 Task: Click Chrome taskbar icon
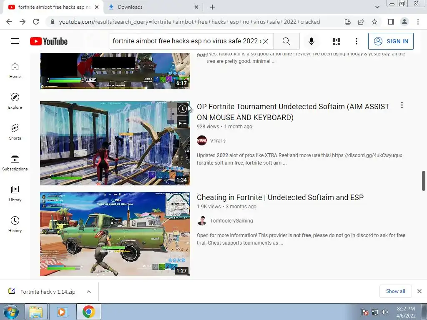tap(89, 312)
